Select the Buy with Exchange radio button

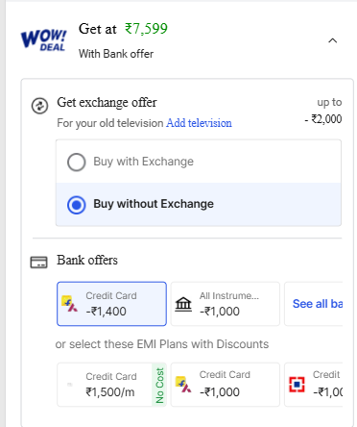pos(77,162)
